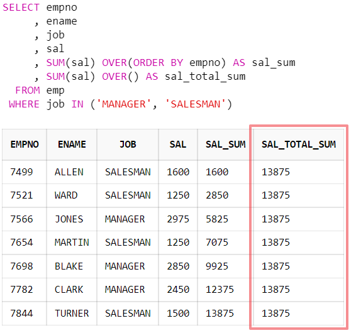356x333 pixels.
Task: Click the FROM keyword in the query
Action: 28,90
